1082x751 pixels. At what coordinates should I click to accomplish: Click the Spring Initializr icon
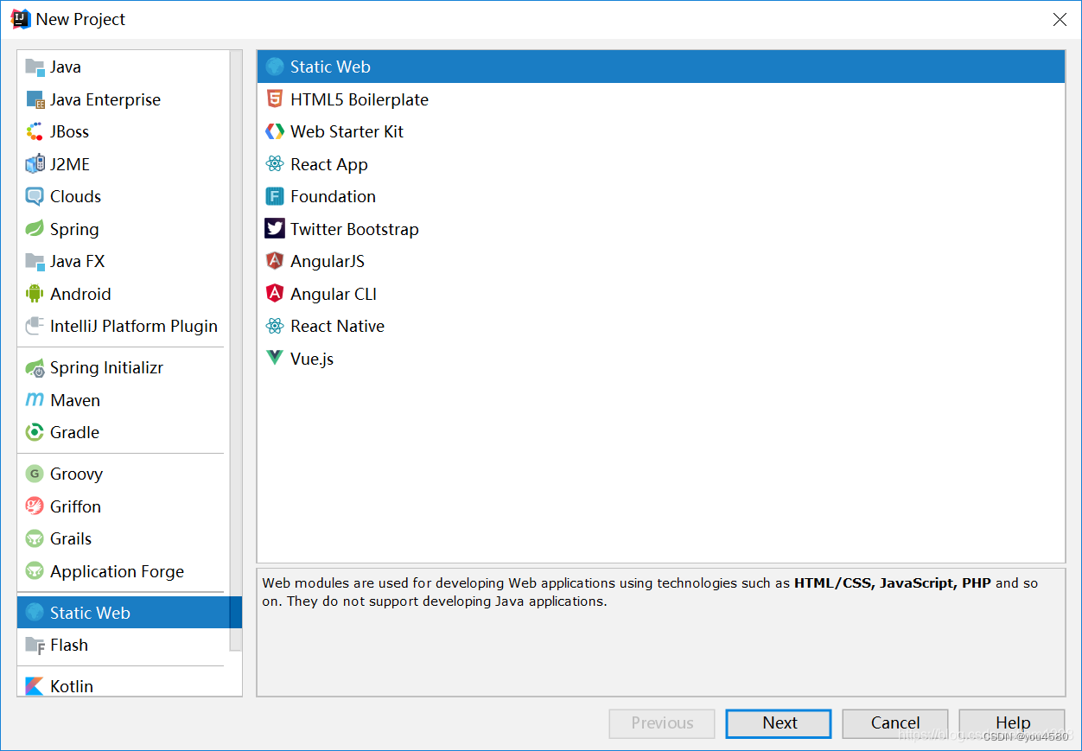35,367
